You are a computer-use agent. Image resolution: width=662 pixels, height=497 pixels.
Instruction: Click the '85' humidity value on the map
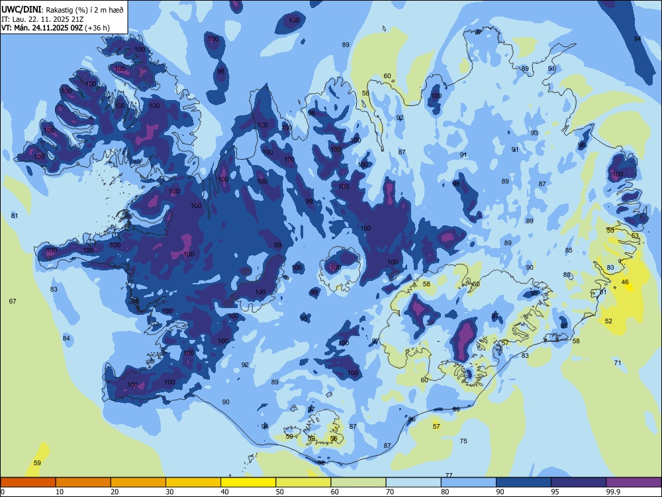pyautogui.click(x=569, y=250)
